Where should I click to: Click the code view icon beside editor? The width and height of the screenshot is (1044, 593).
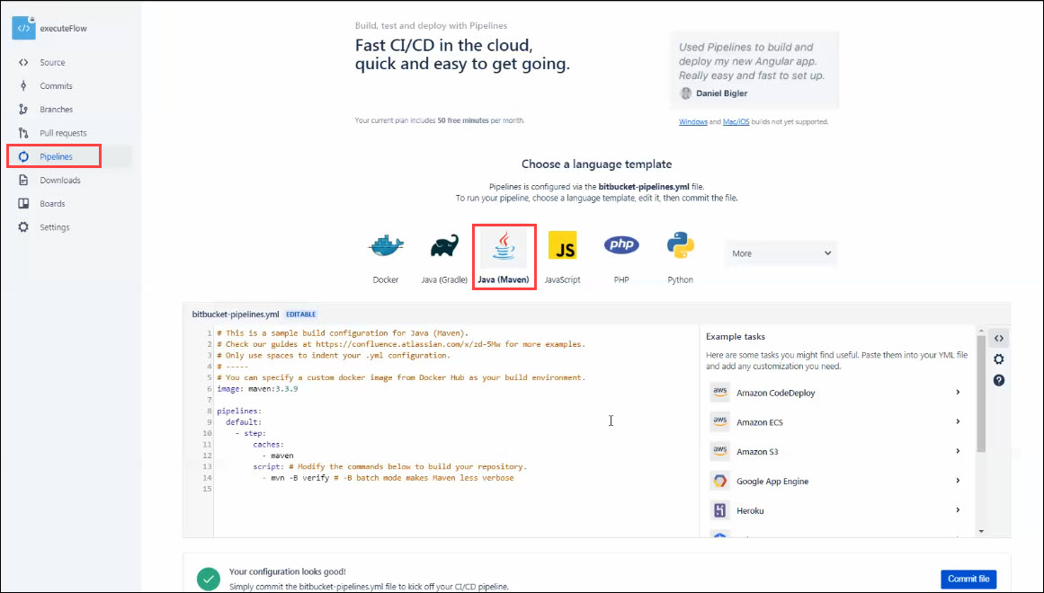pyautogui.click(x=999, y=338)
